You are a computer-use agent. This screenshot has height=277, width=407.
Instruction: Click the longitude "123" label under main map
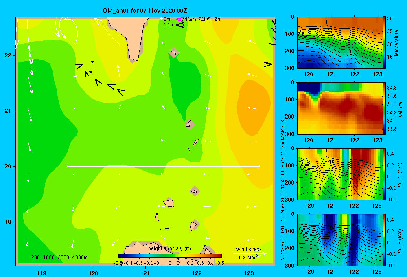[x=249, y=273]
